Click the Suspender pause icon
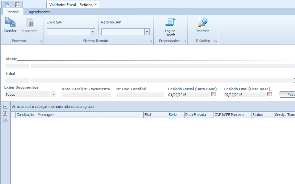The image size is (295, 184). [x=30, y=22]
